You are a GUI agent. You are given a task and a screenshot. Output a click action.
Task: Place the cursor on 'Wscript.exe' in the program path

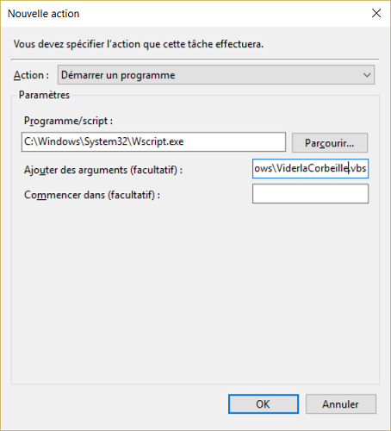tap(158, 141)
